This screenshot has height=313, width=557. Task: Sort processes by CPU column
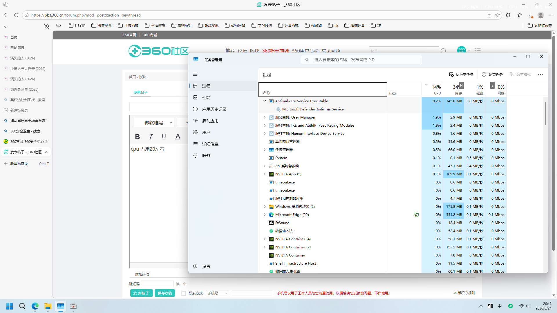(432, 90)
